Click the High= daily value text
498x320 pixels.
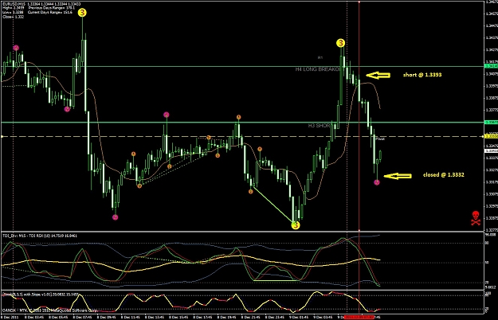pos(13,8)
